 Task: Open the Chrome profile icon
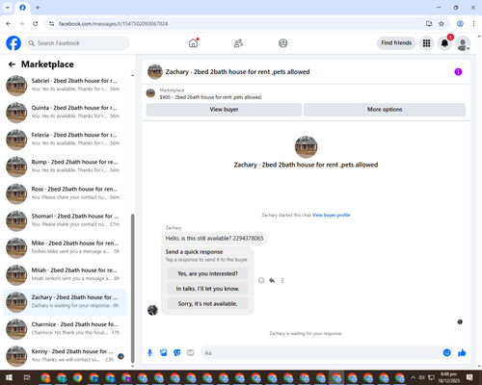point(460,24)
